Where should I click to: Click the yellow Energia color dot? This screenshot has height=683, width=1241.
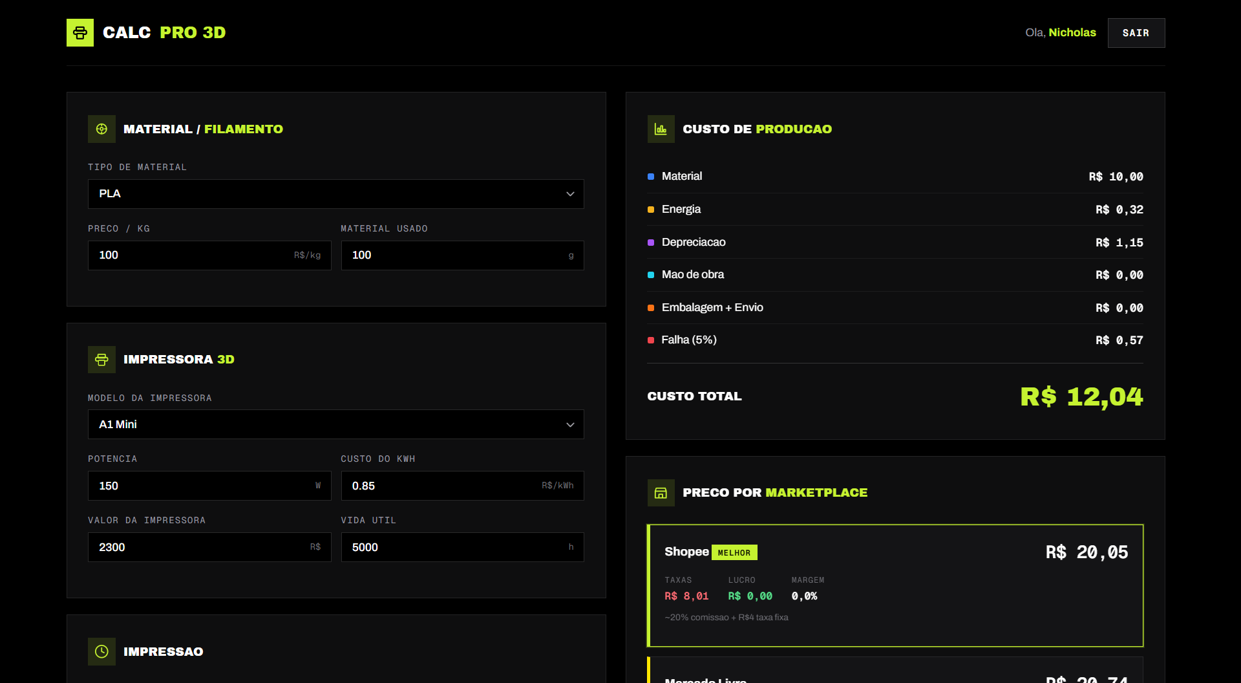click(x=651, y=210)
